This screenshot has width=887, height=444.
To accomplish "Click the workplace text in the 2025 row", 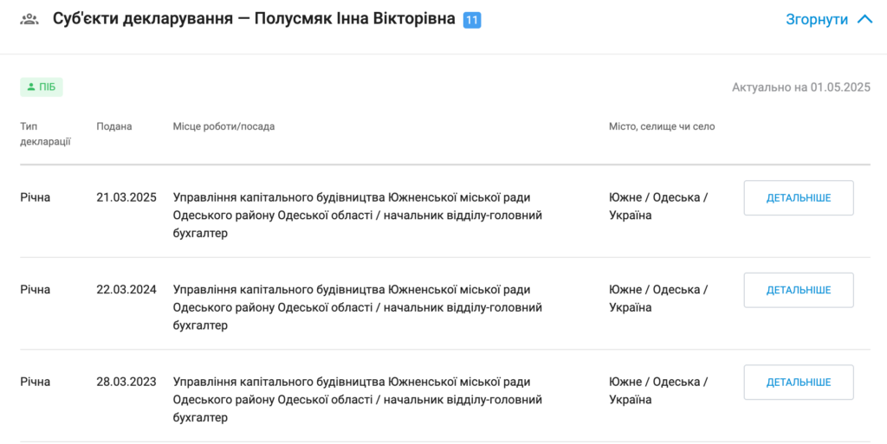I will [x=357, y=215].
